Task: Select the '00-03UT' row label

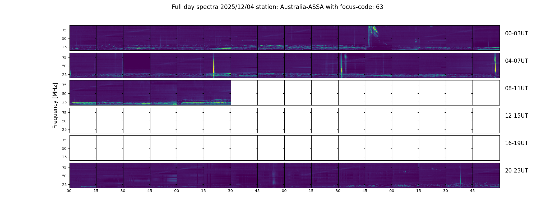Action: click(516, 33)
